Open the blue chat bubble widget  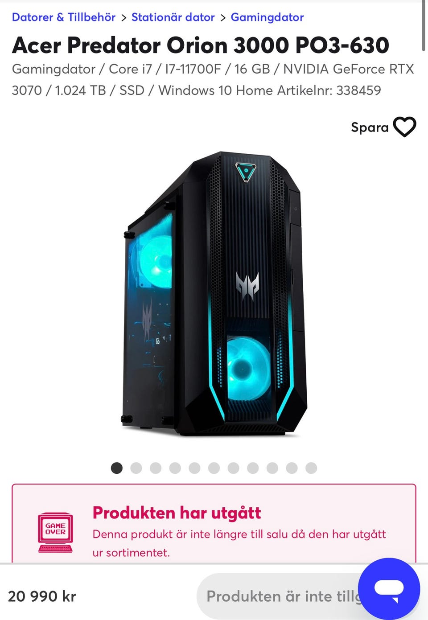tap(389, 589)
